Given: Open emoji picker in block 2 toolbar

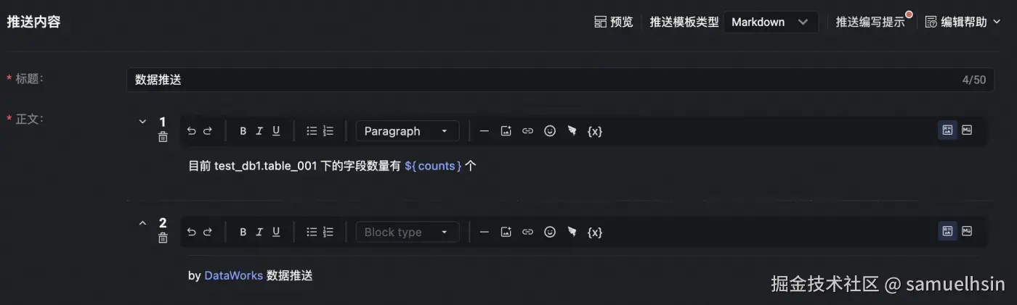Looking at the screenshot, I should click(550, 232).
